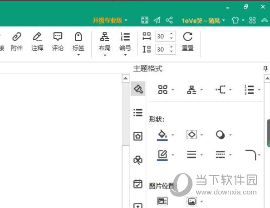Click the Tag (标签) label icon

pyautogui.click(x=78, y=37)
